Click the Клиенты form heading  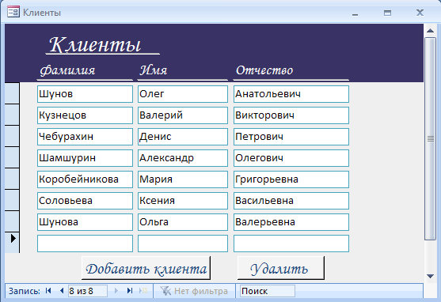click(x=95, y=45)
